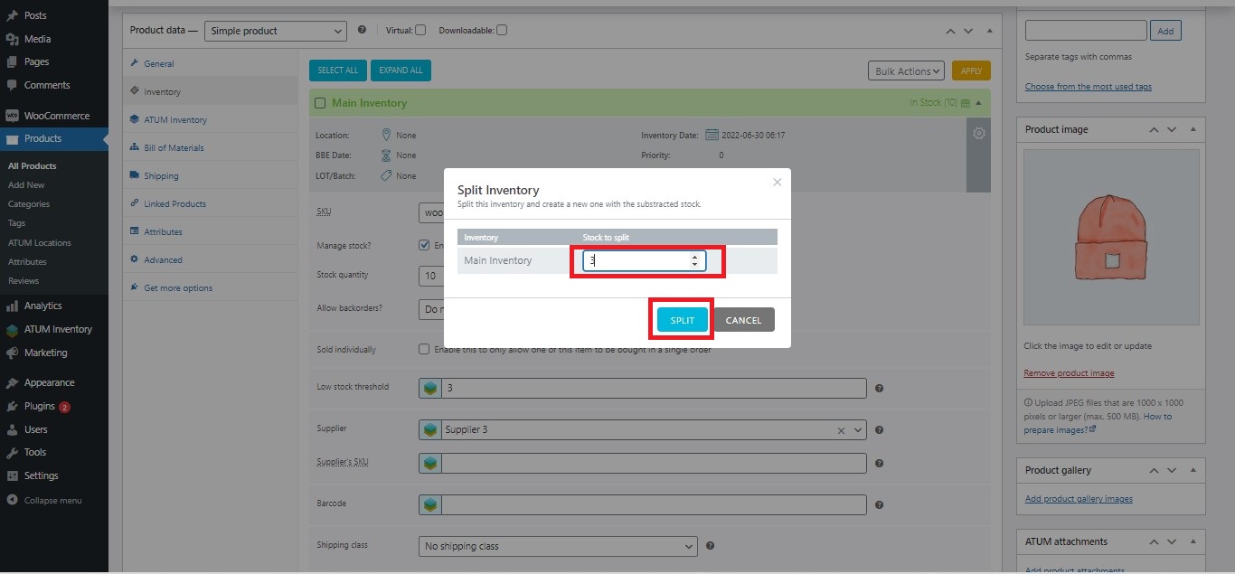This screenshot has width=1235, height=574.
Task: Click the Add tag button
Action: 1165,31
